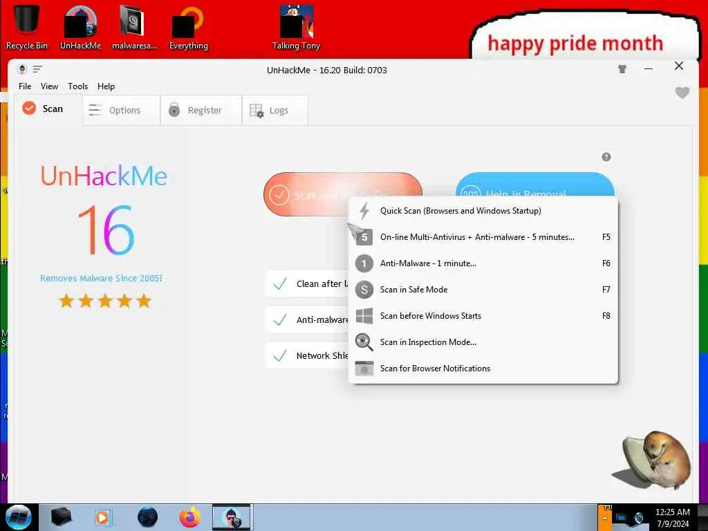Click the UnHackMe app icon in title bar

click(x=22, y=69)
